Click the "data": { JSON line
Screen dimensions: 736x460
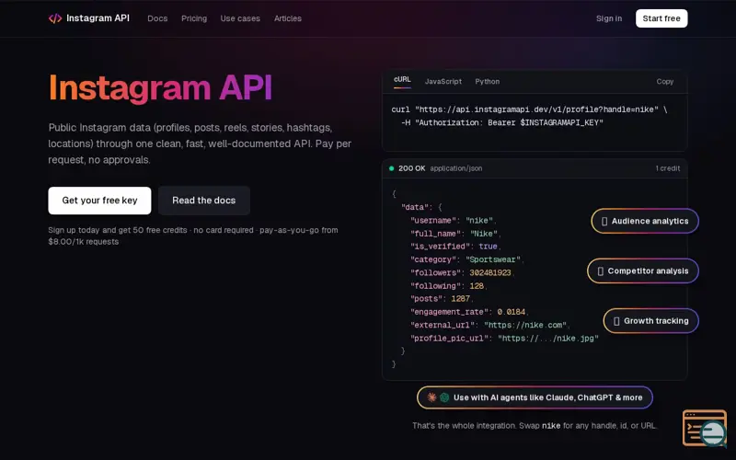coord(421,207)
